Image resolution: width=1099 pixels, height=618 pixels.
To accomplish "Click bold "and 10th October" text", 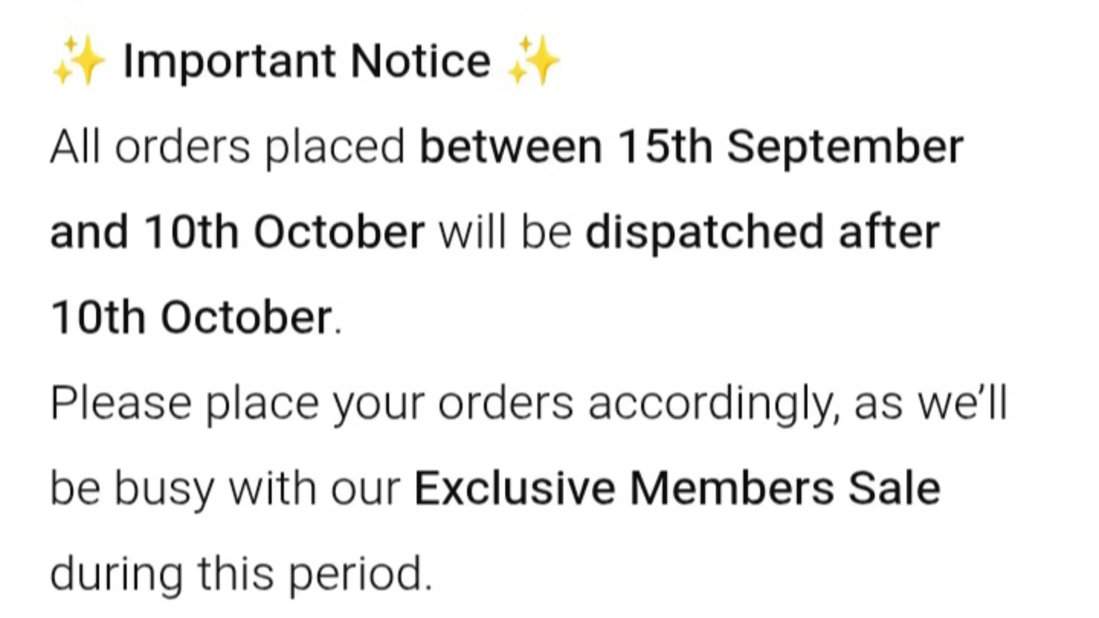I will tap(237, 232).
